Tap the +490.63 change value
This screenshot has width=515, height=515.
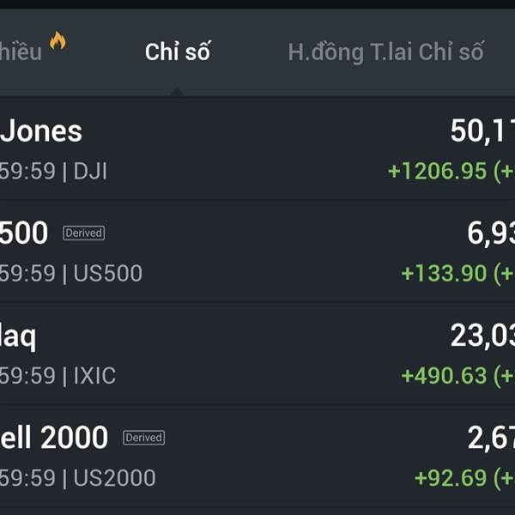[444, 376]
